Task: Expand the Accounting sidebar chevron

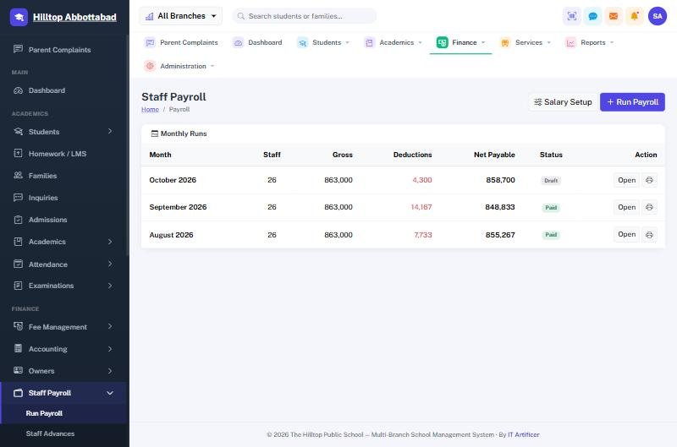Action: tap(110, 349)
